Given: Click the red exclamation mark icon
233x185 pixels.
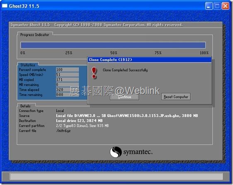Looking at the screenshot, I should [x=94, y=73].
